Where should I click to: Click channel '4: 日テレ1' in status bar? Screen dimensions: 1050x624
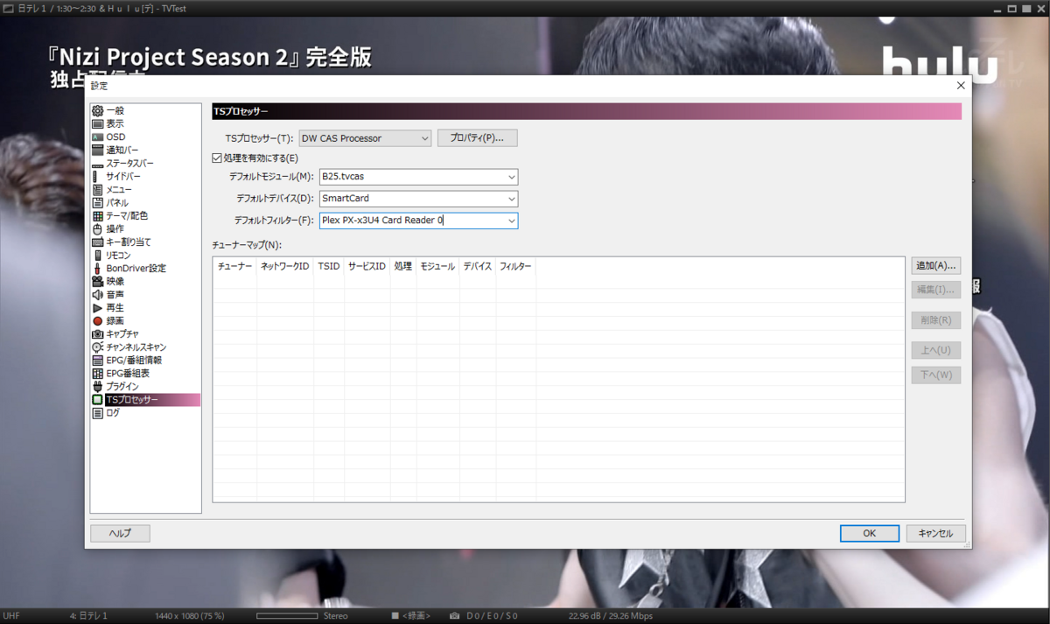click(x=88, y=616)
